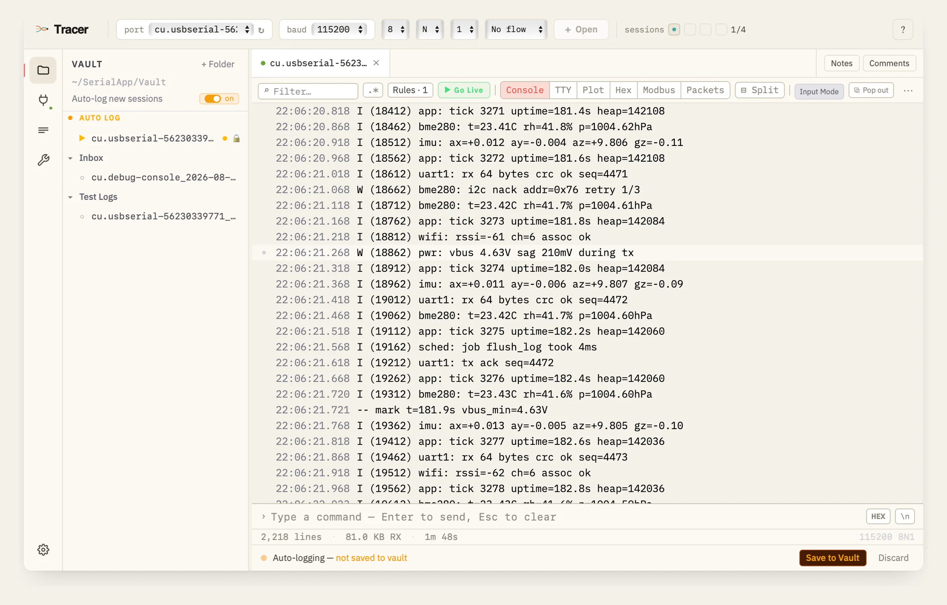The image size is (947, 605).
Task: Pop out the console window
Action: tap(871, 90)
